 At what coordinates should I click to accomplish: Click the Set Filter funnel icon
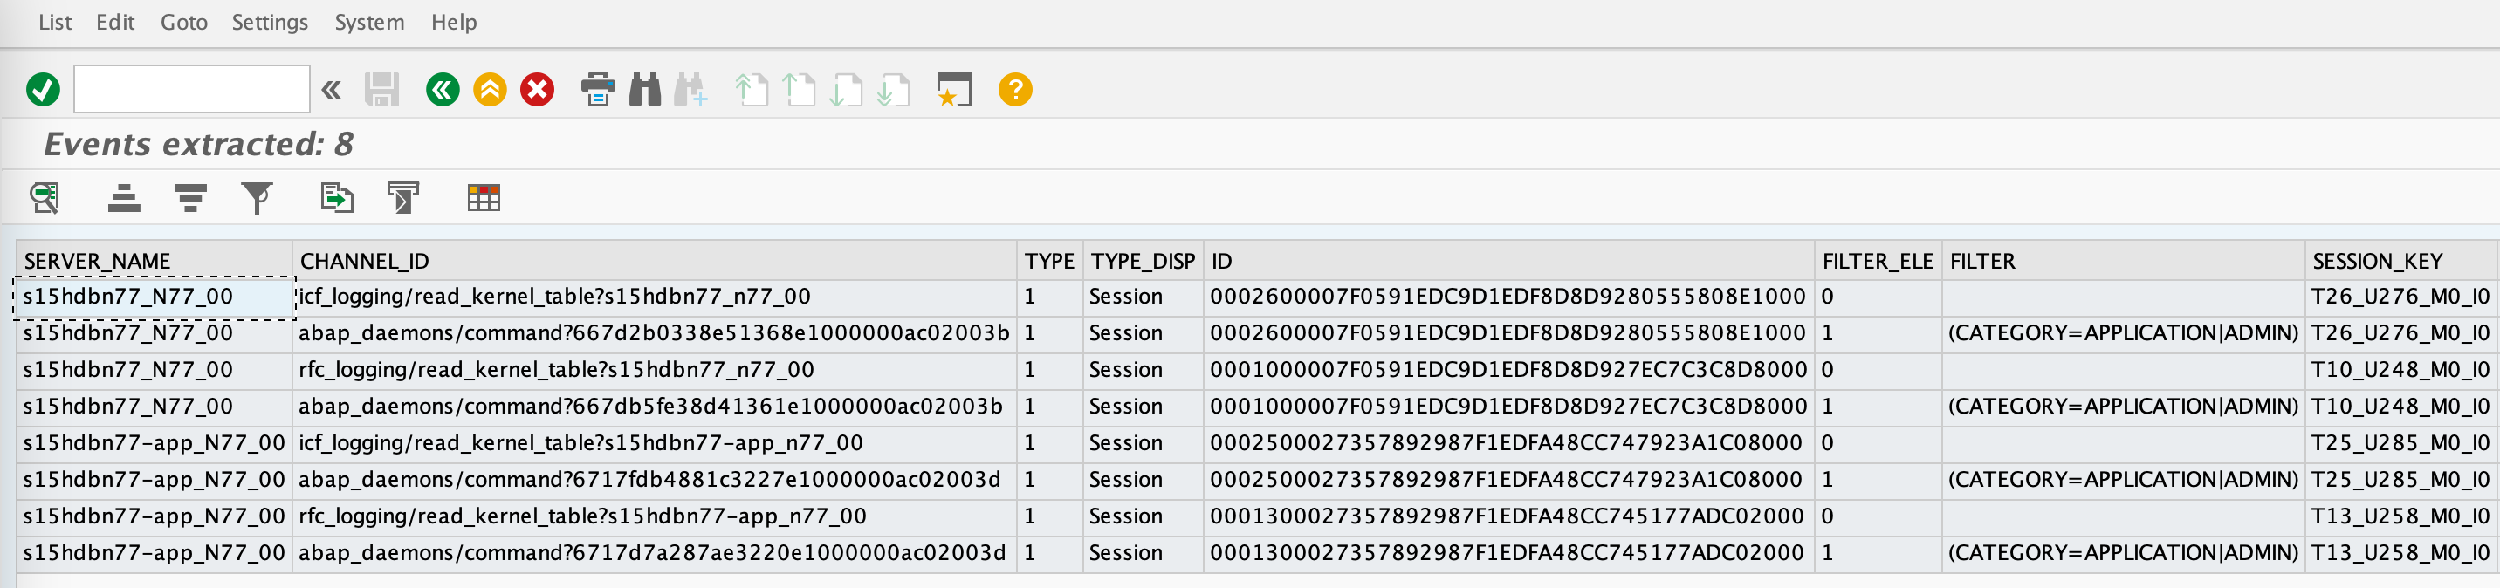[257, 198]
